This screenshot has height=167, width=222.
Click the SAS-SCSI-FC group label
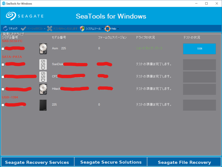tap(12, 41)
